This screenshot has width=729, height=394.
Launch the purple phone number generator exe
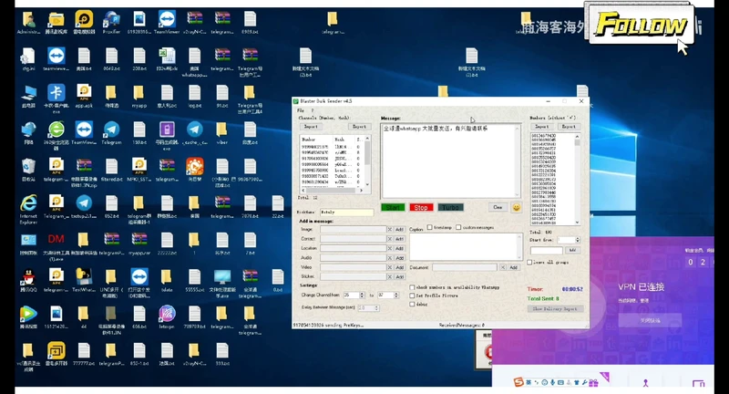(167, 135)
